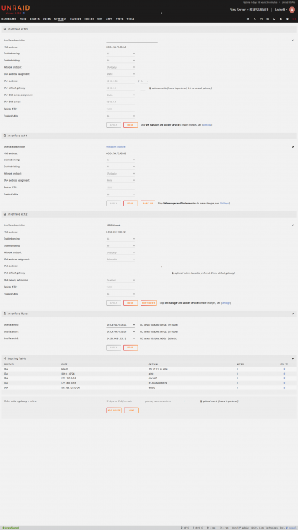Click Port Up for eth1
298x530 pixels.
pos(148,204)
